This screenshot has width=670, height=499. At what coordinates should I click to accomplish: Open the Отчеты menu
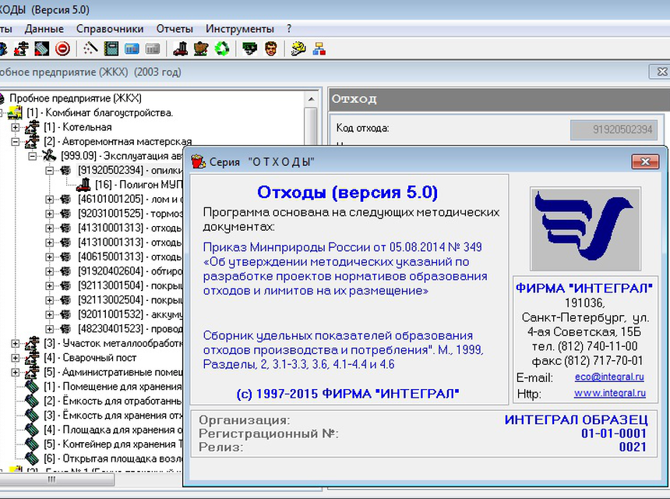point(175,29)
